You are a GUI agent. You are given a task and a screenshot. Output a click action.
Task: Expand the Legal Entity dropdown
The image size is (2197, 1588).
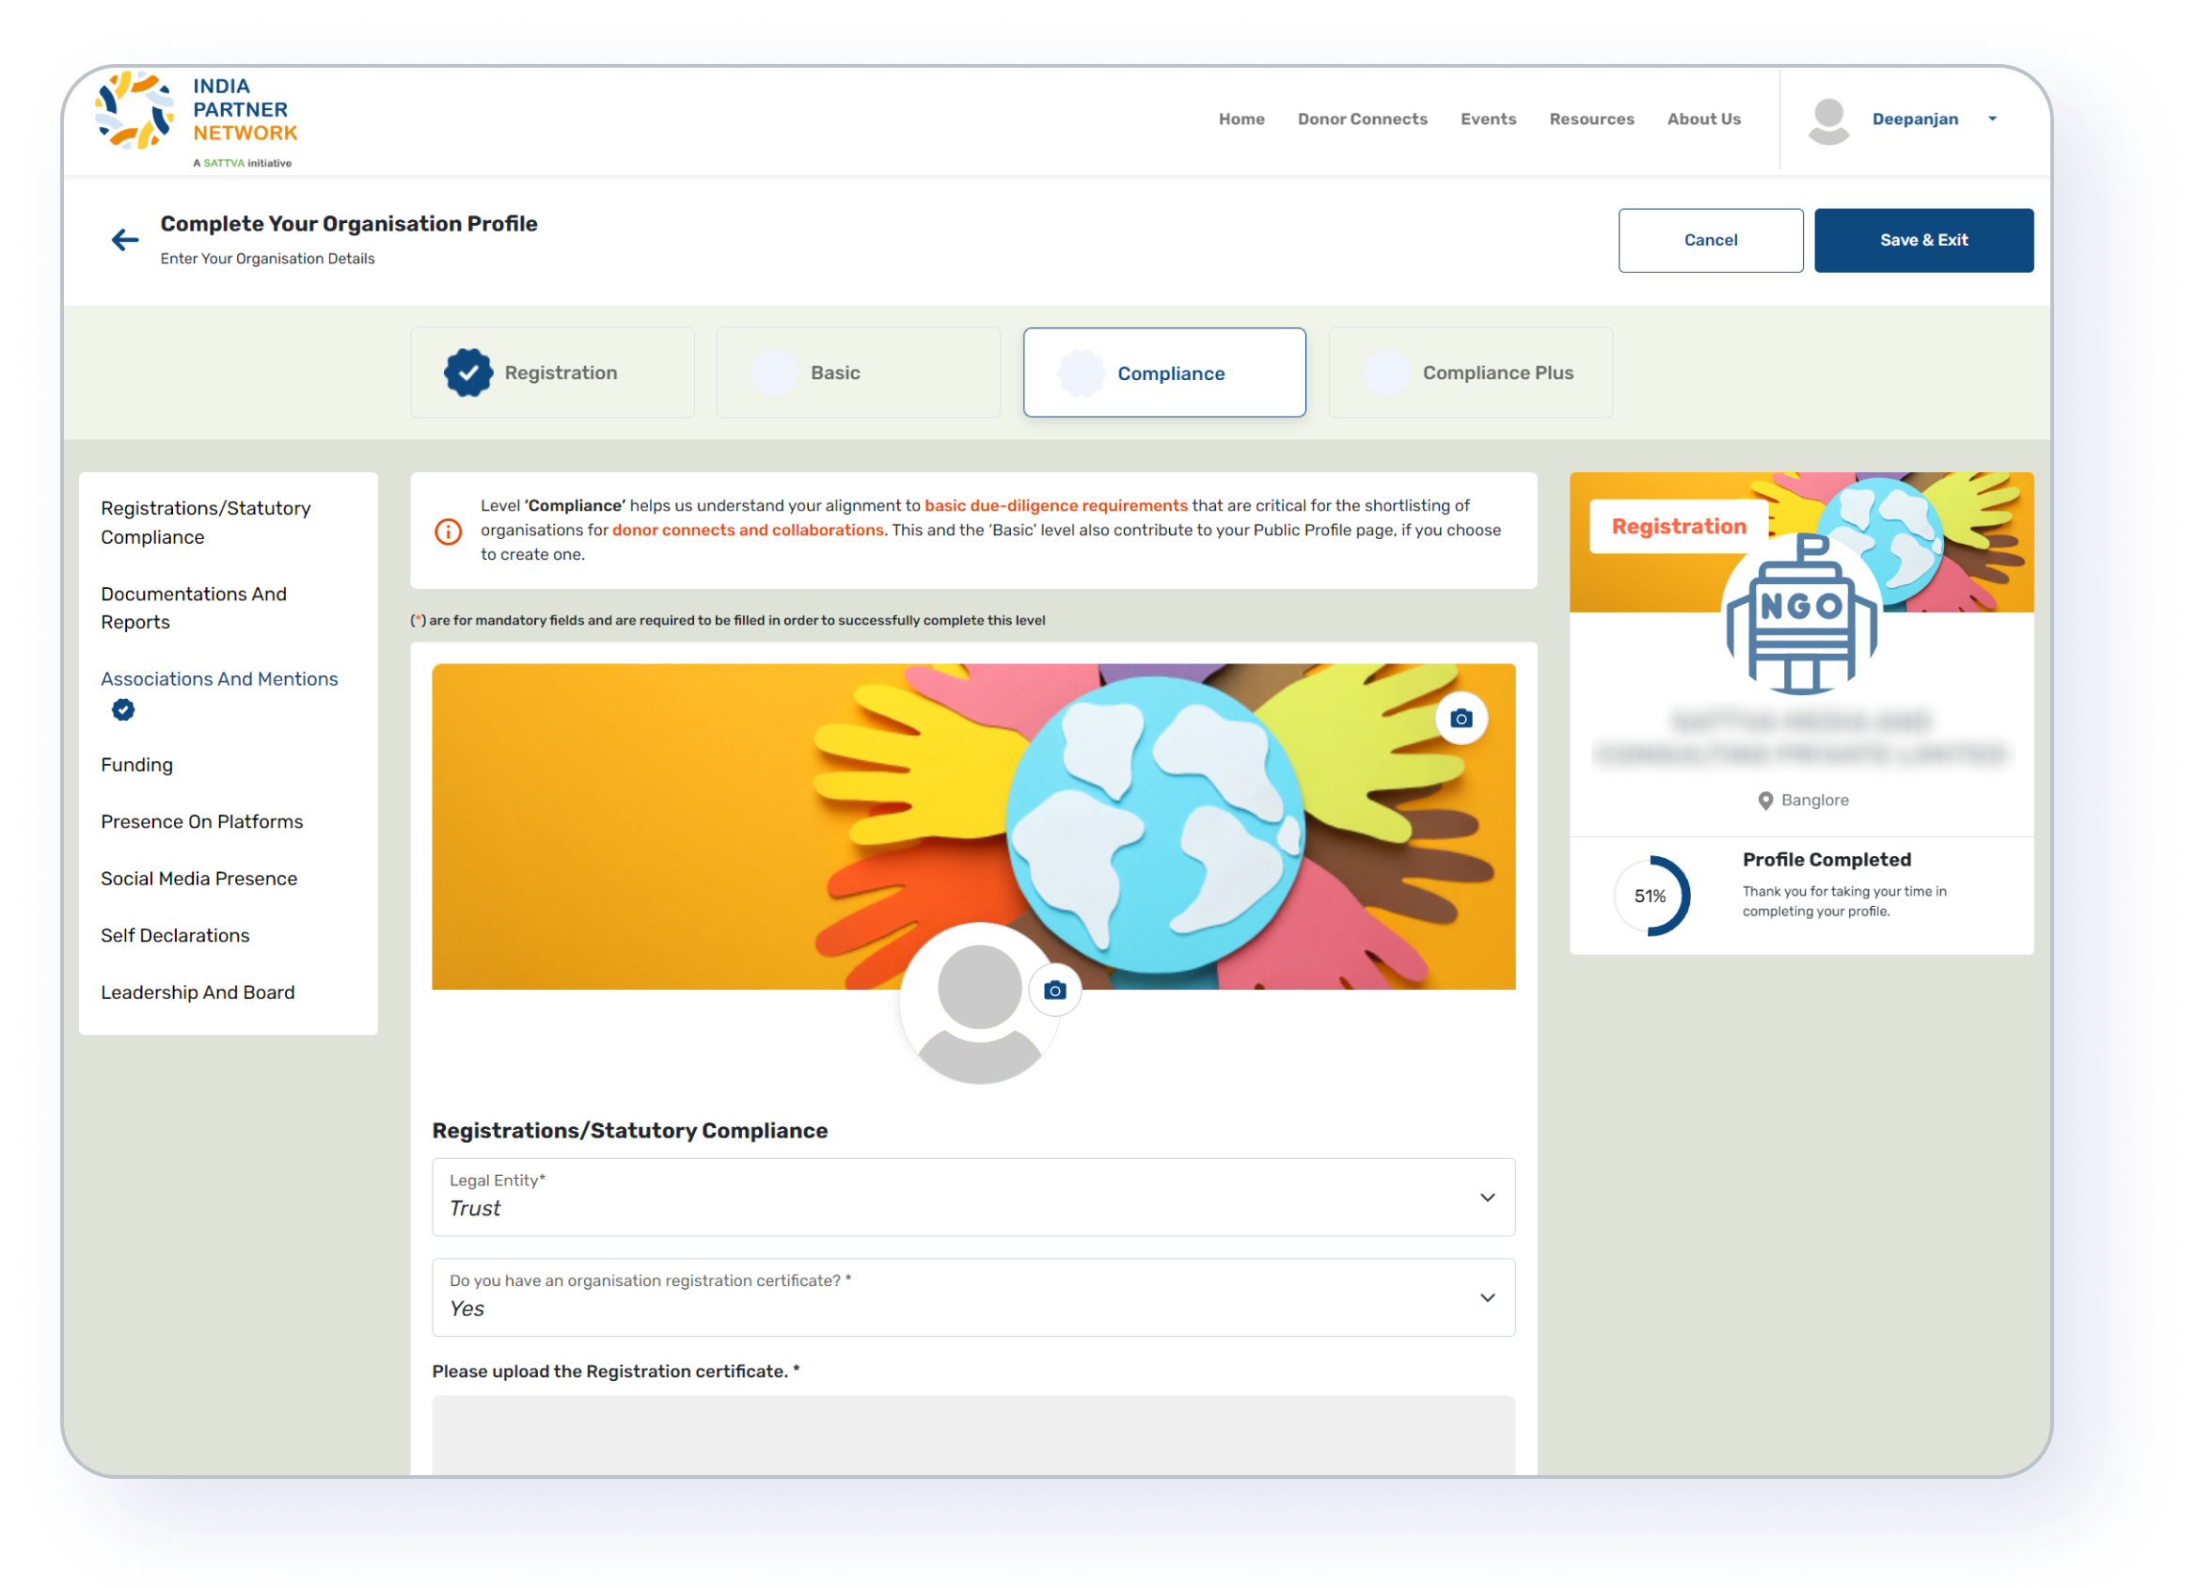(1487, 1198)
